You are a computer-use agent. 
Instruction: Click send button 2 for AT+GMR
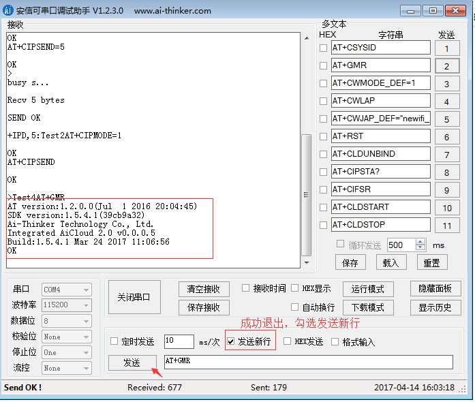pos(447,66)
